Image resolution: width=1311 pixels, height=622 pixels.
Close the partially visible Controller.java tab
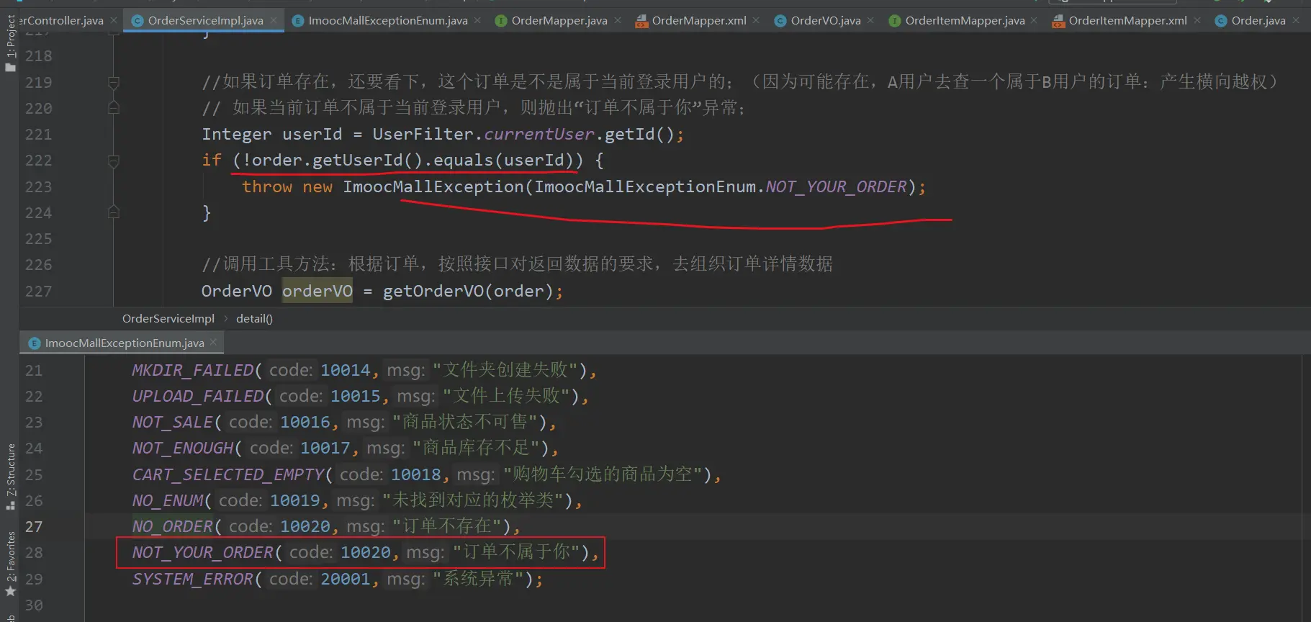tap(114, 20)
